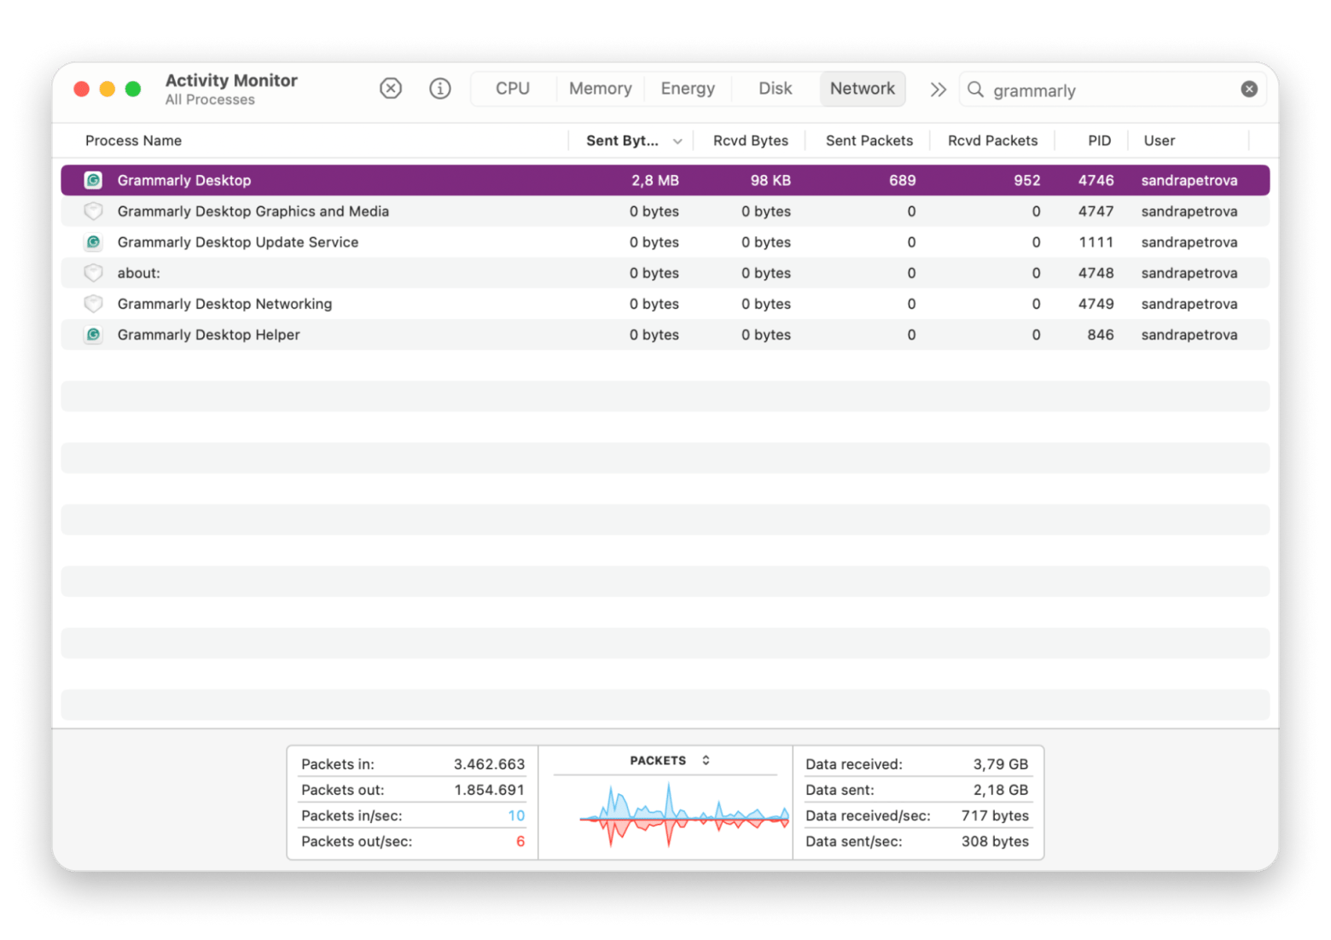Toggle Sent Bytes sort order arrow
This screenshot has height=940, width=1331.
point(677,142)
